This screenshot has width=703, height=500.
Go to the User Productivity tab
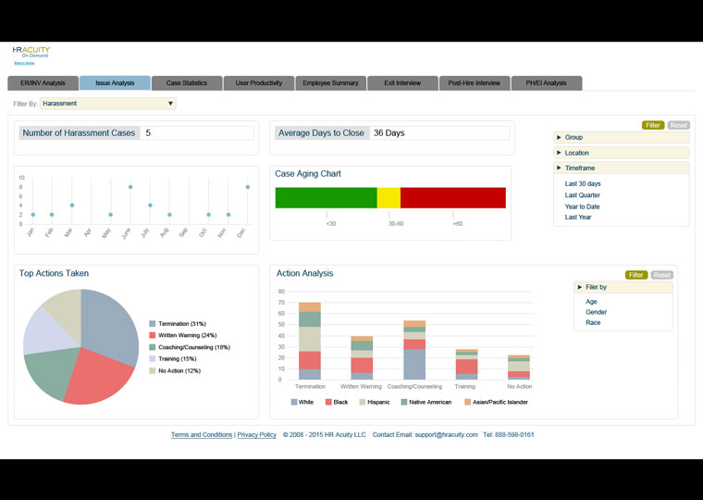tap(259, 83)
